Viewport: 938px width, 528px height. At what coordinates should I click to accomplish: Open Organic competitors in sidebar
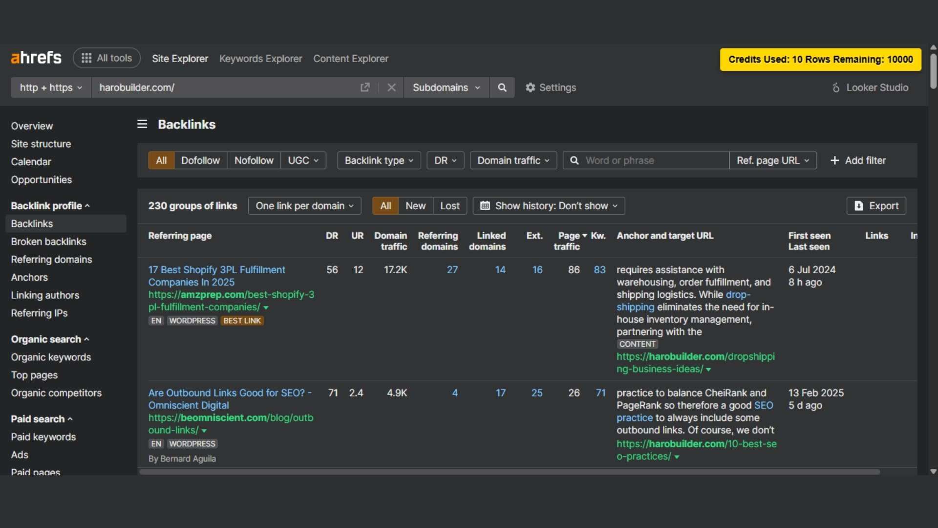(56, 393)
